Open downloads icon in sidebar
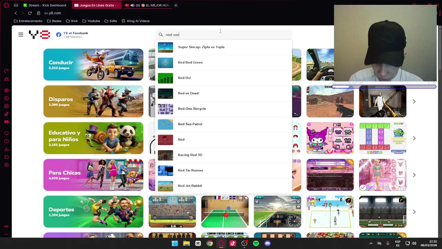This screenshot has width=442, height=249. pyautogui.click(x=6, y=149)
